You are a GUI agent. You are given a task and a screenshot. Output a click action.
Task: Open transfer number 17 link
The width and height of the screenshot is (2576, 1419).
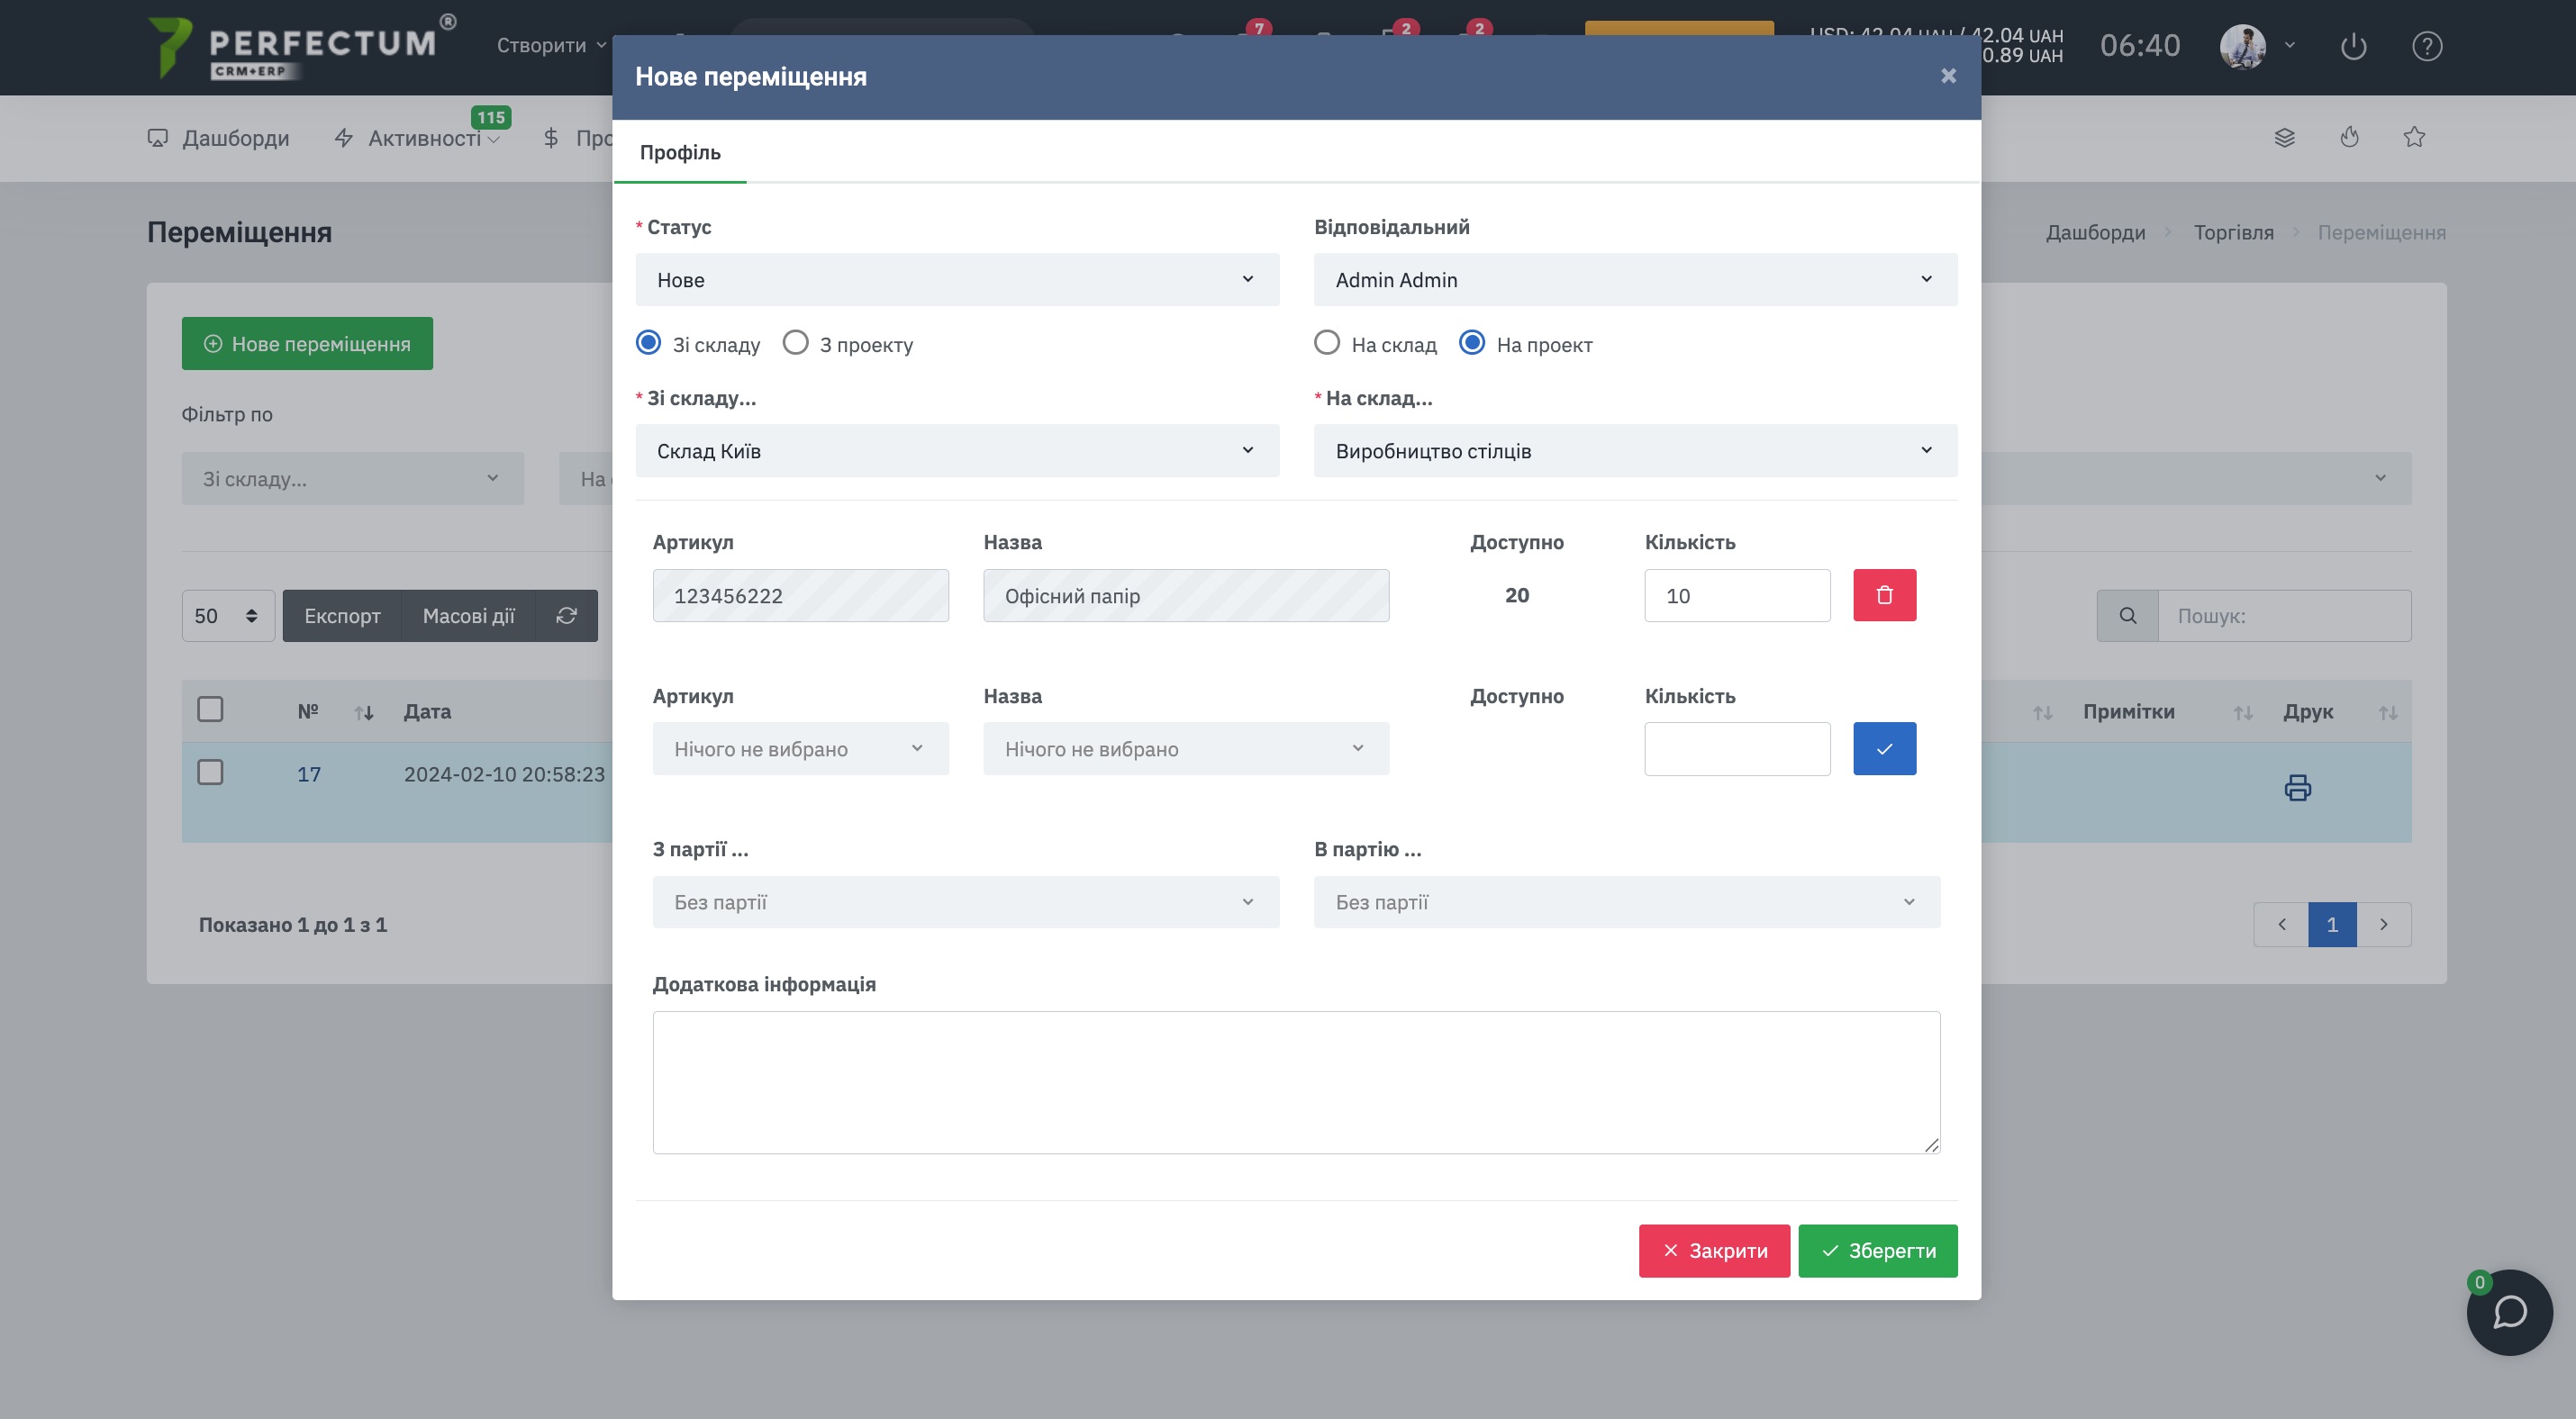[309, 774]
